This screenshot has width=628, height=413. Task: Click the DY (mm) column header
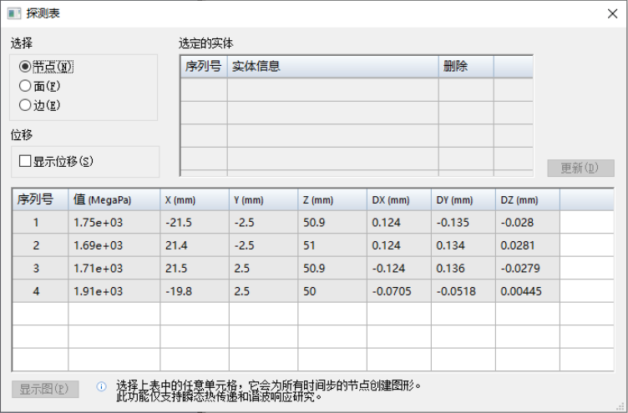pos(463,199)
